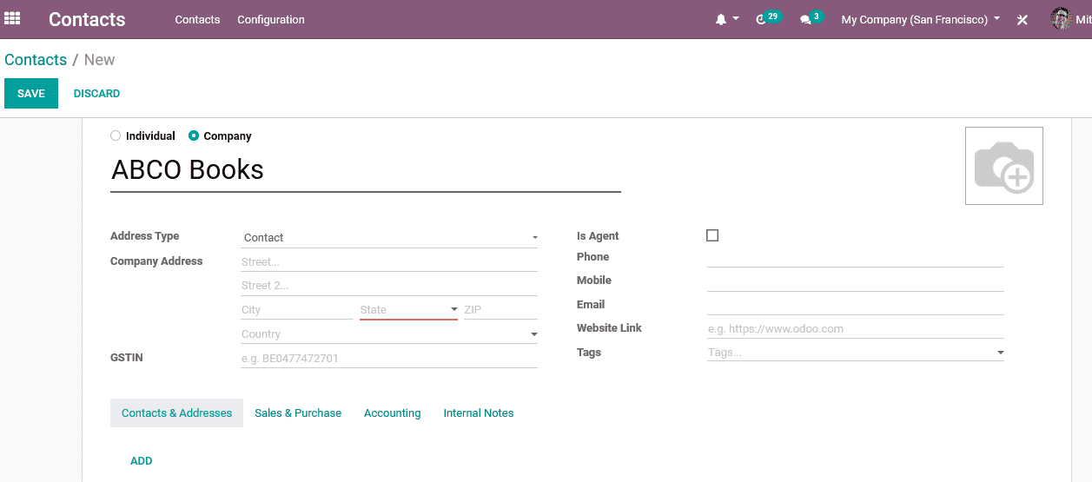Select the Company radio button
Screen dimensions: 1092x482
point(194,135)
